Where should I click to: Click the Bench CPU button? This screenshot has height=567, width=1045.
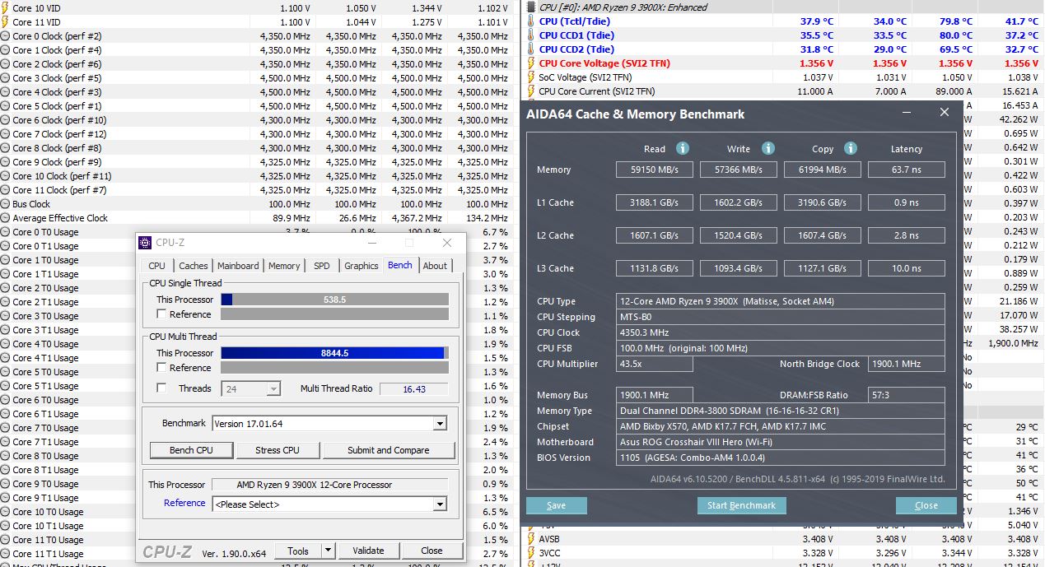point(191,450)
